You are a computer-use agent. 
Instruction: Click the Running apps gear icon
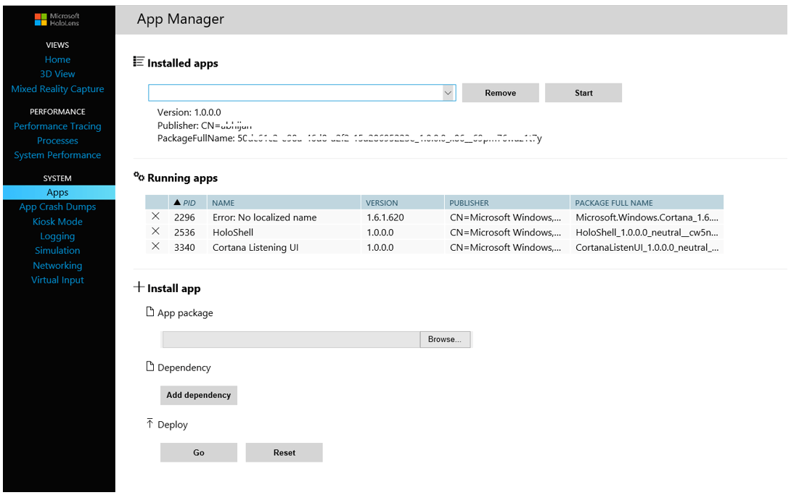[x=138, y=177]
